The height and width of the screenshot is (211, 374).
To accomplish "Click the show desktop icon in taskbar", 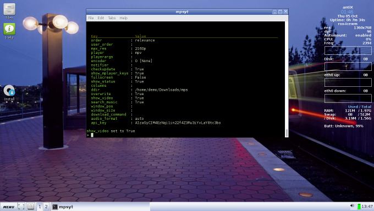I will pyautogui.click(x=21, y=207).
